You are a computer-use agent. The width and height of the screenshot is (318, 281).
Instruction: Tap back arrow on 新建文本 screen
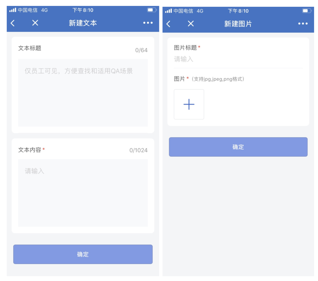12,23
